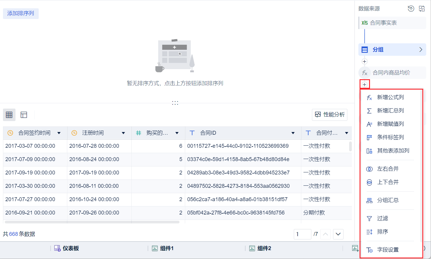Open the 合同签约时间 column dropdown arrow
This screenshot has width=431, height=259.
[59, 133]
